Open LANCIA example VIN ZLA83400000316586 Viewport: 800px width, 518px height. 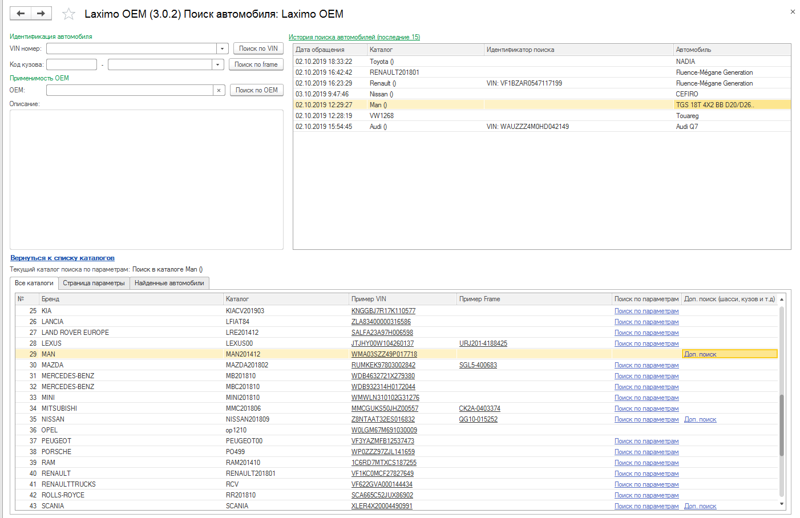pyautogui.click(x=381, y=322)
